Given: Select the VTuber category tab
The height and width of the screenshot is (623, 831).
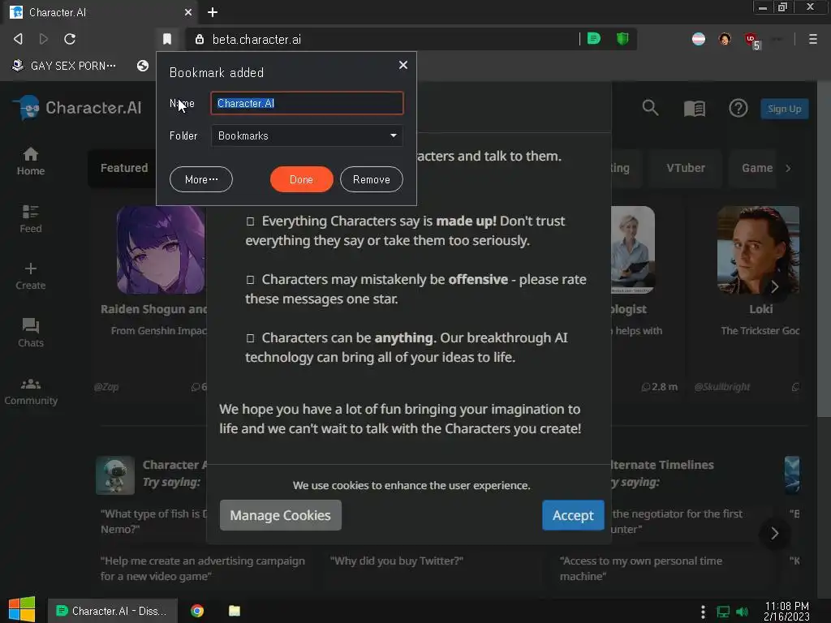Looking at the screenshot, I should (x=686, y=168).
